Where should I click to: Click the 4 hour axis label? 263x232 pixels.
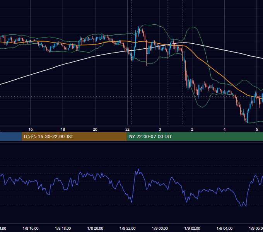click(x=224, y=130)
